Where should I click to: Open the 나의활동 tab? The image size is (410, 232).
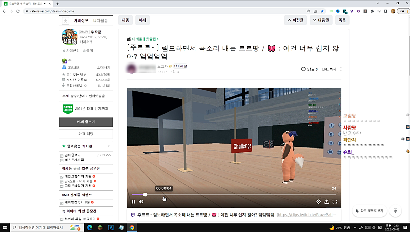pos(100,20)
